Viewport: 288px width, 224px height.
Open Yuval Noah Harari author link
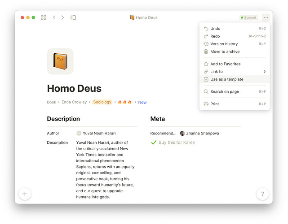click(x=99, y=134)
